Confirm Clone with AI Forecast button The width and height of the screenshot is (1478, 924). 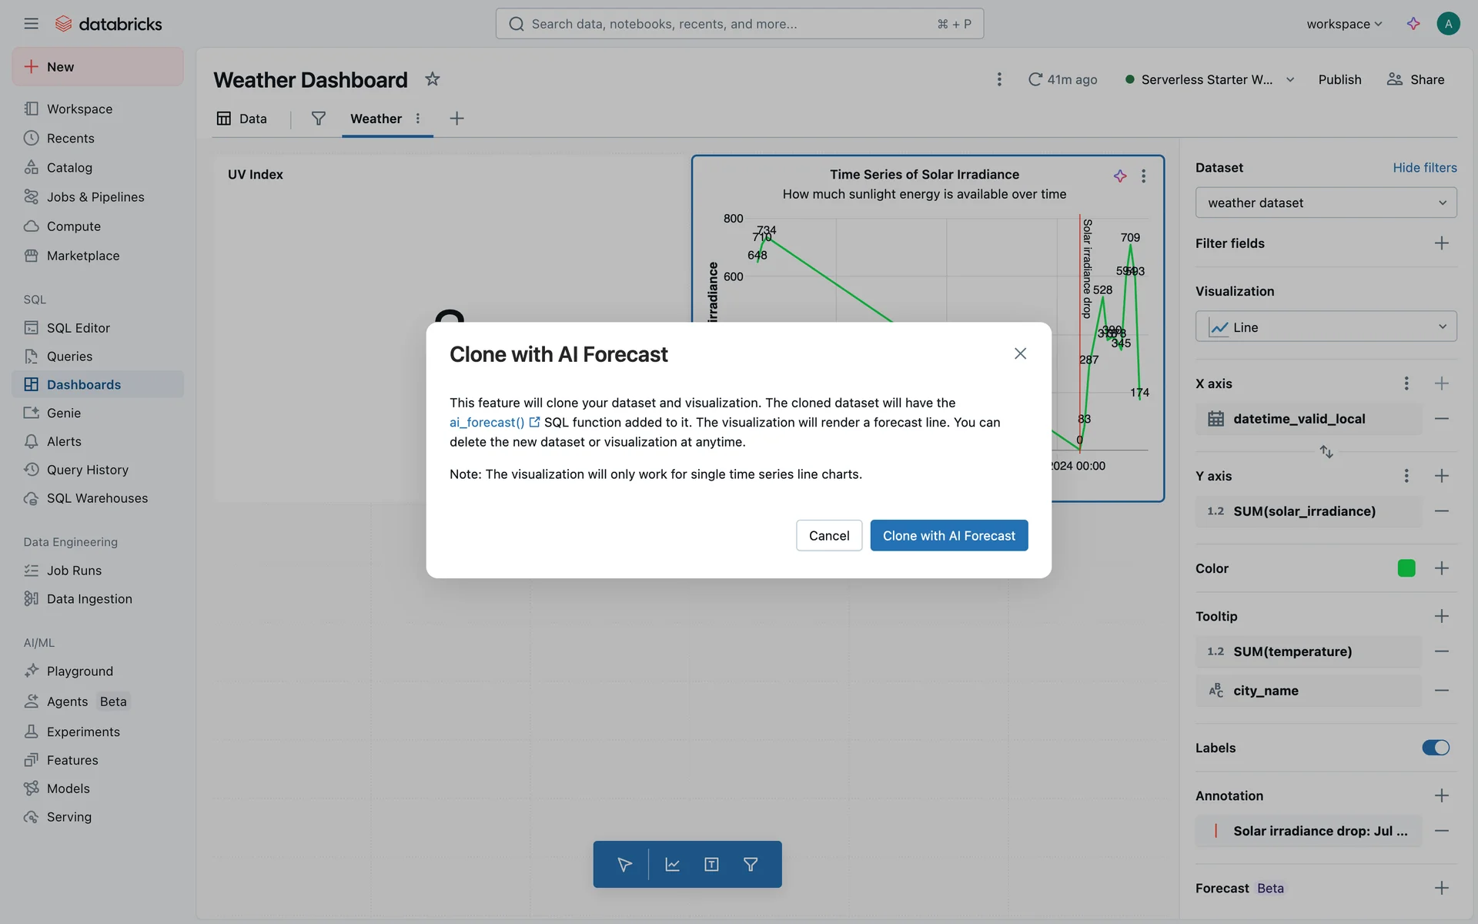click(x=948, y=536)
